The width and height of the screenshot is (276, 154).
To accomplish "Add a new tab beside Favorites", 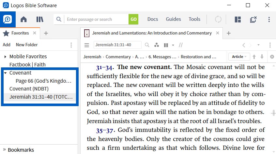I will (x=46, y=33).
